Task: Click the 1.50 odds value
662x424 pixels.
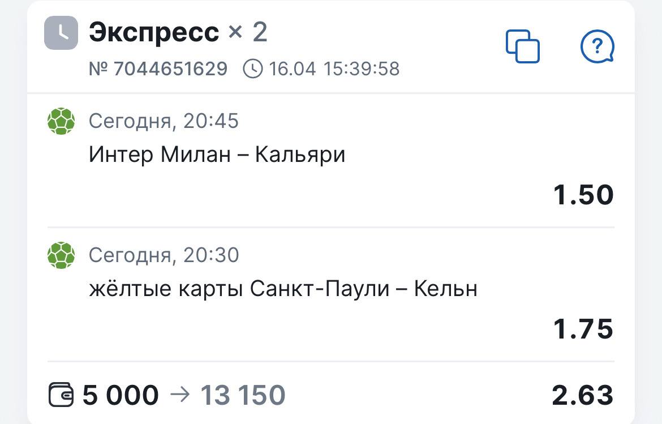Action: point(583,195)
